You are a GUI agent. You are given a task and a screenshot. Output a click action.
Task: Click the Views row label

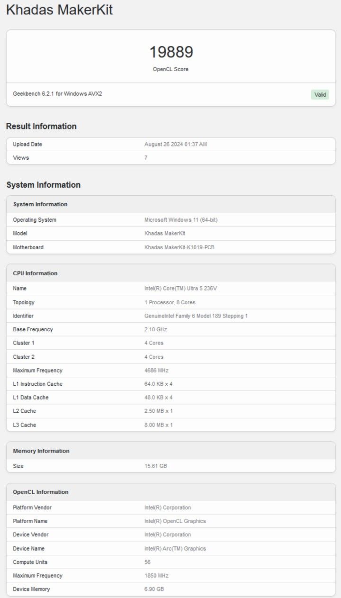click(21, 158)
